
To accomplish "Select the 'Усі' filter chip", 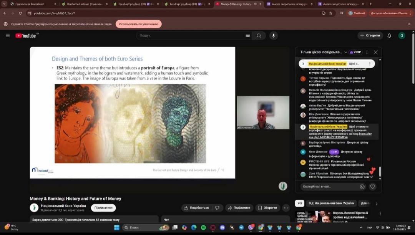I will [x=300, y=203].
